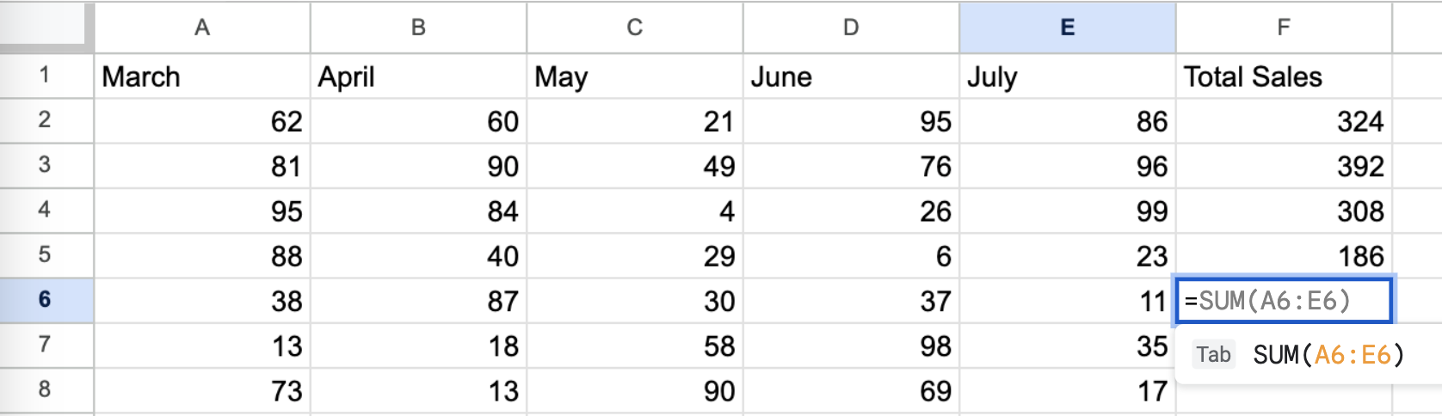Select column D header

click(851, 28)
